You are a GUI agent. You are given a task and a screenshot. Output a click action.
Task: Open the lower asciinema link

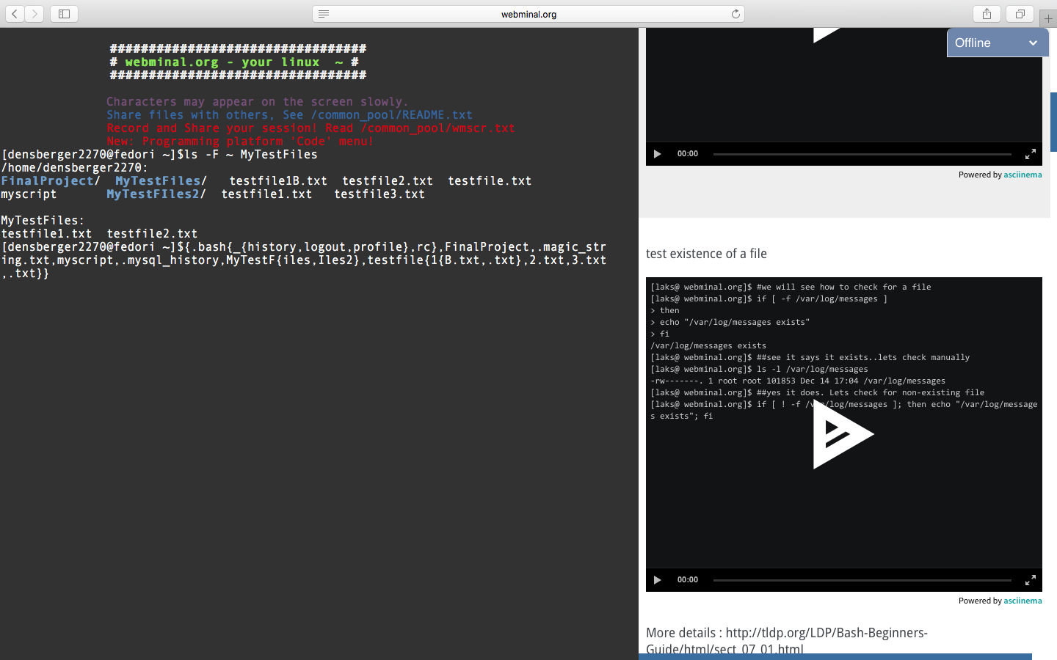pos(1023,601)
